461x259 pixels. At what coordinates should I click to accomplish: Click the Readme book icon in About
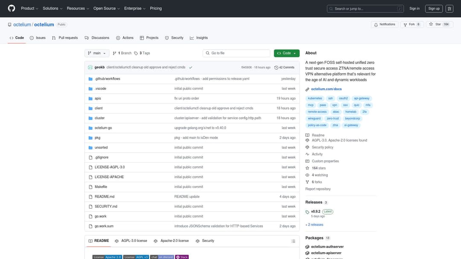click(307, 135)
